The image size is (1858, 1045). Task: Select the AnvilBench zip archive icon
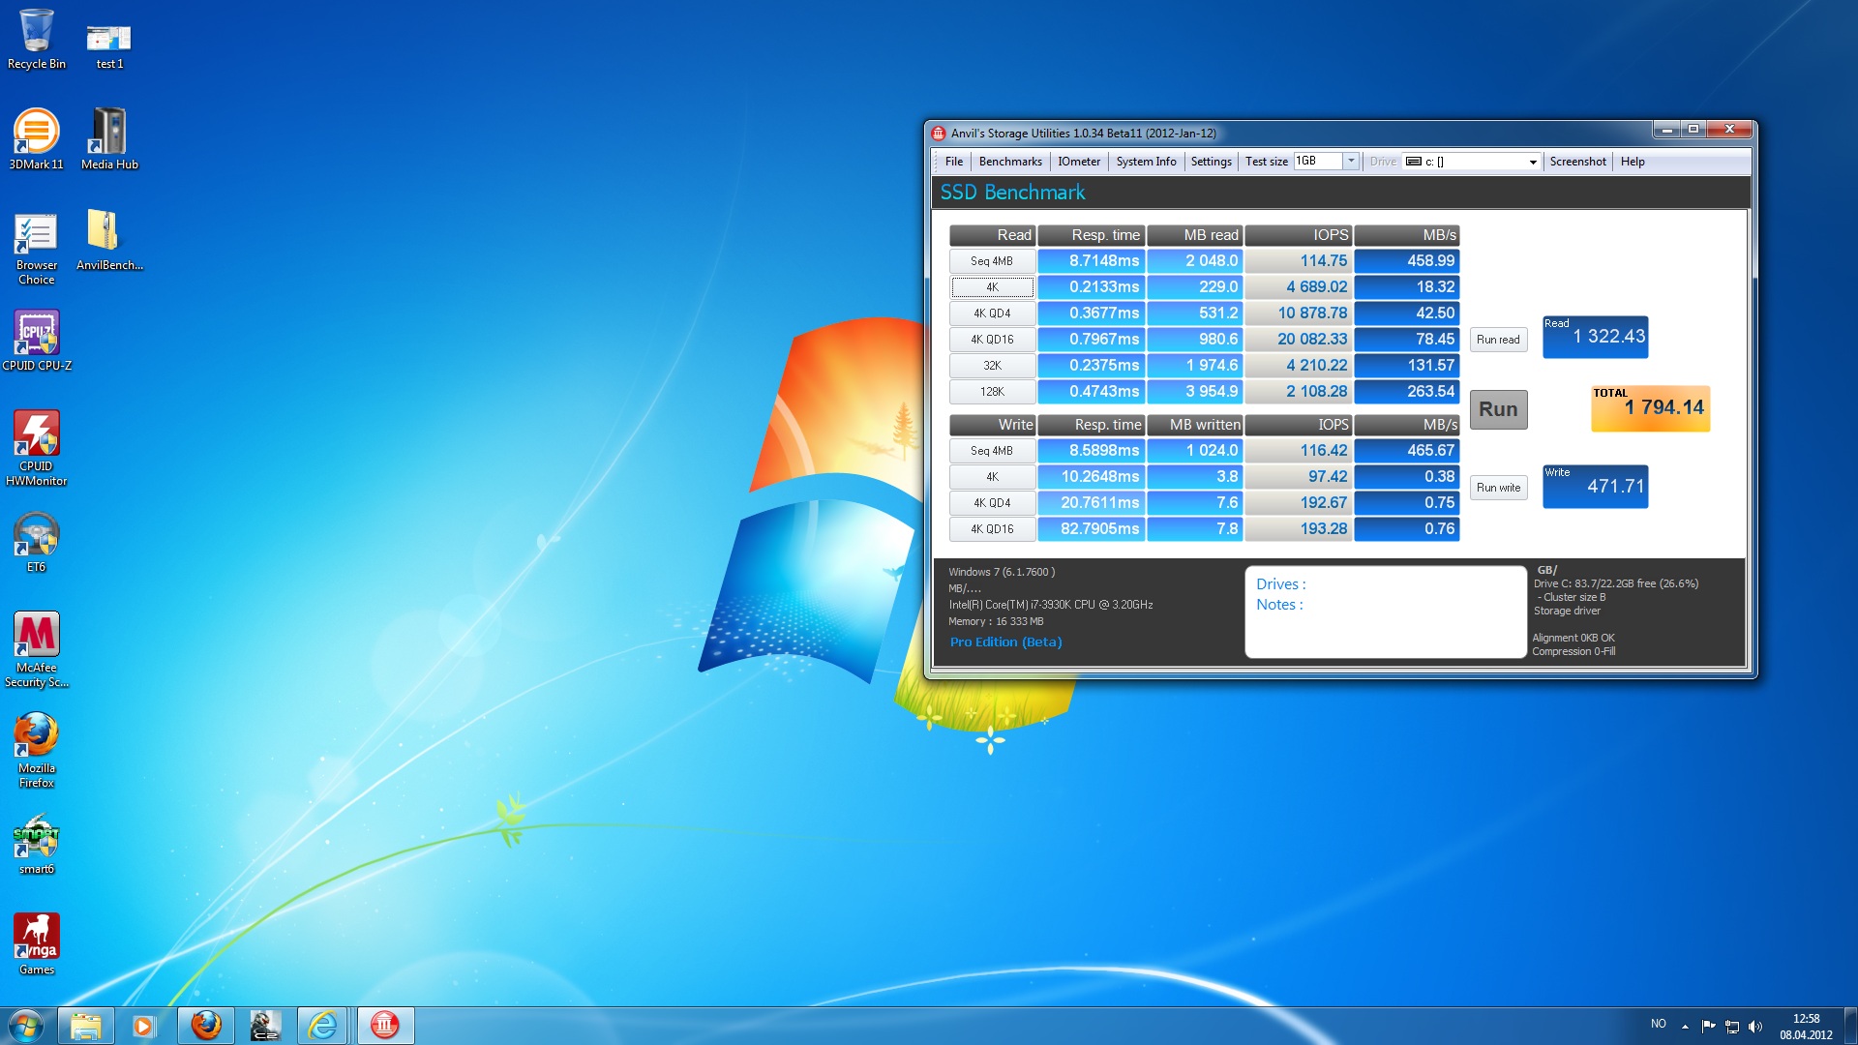(x=109, y=241)
